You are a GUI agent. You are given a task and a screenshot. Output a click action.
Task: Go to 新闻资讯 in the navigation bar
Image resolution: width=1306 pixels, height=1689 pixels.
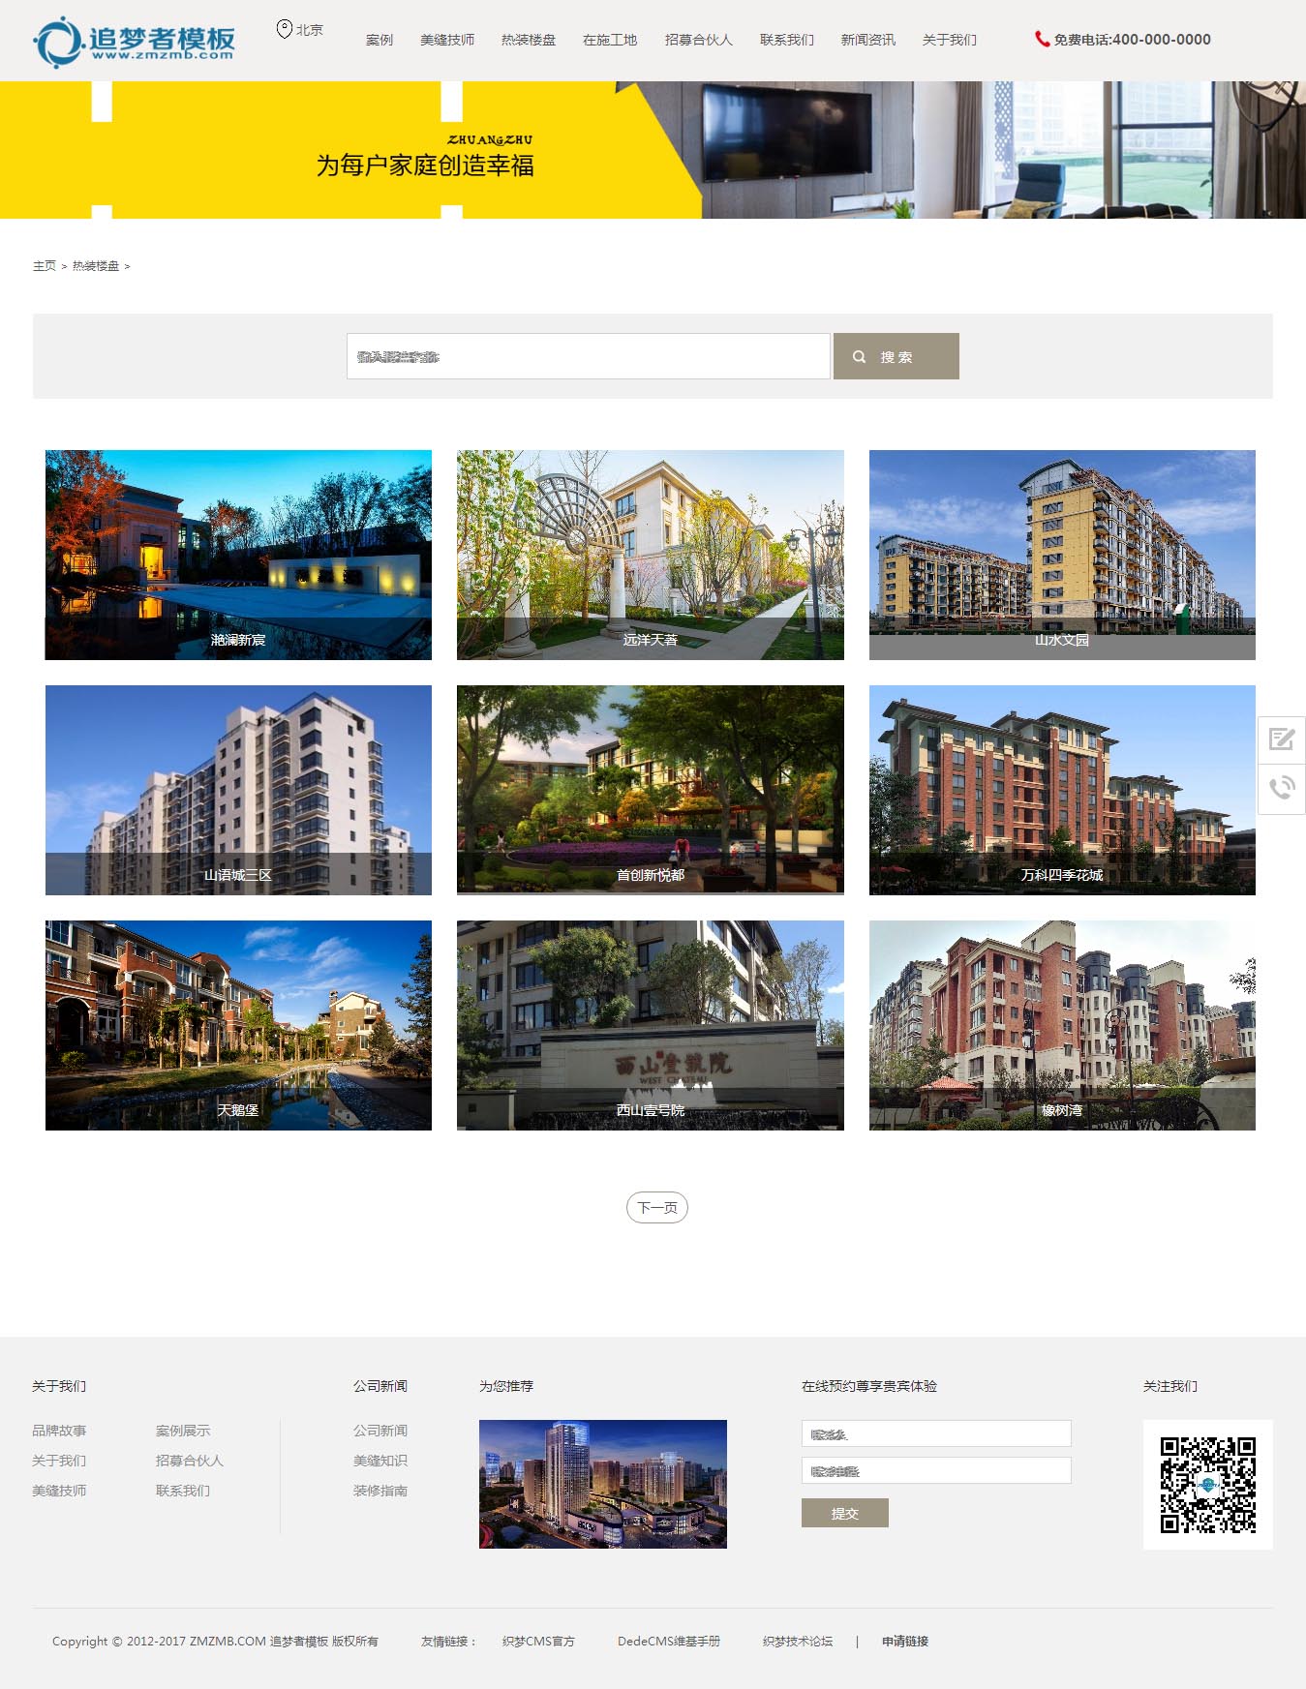pyautogui.click(x=867, y=41)
